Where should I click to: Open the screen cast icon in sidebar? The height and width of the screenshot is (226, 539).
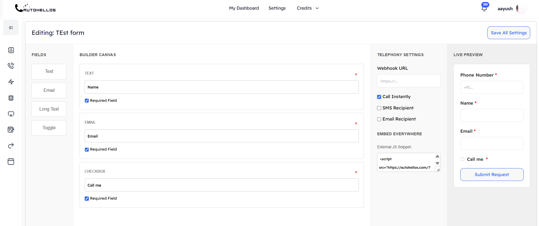(11, 114)
